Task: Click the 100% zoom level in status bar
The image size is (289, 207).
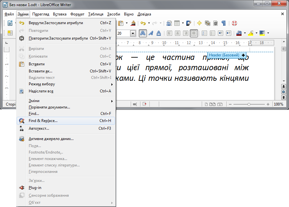Action: pyautogui.click(x=278, y=104)
